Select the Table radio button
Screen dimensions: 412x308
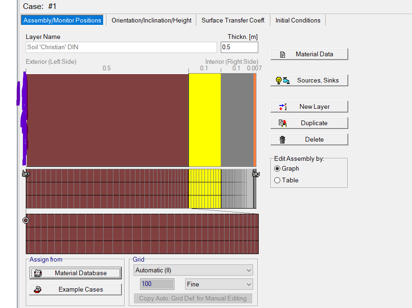277,180
